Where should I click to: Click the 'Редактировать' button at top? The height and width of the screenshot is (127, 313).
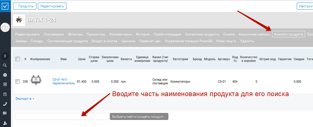pyautogui.click(x=52, y=6)
